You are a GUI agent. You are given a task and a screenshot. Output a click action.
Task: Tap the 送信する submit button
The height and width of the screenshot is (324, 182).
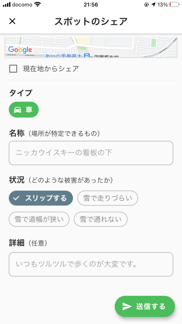[x=145, y=306]
